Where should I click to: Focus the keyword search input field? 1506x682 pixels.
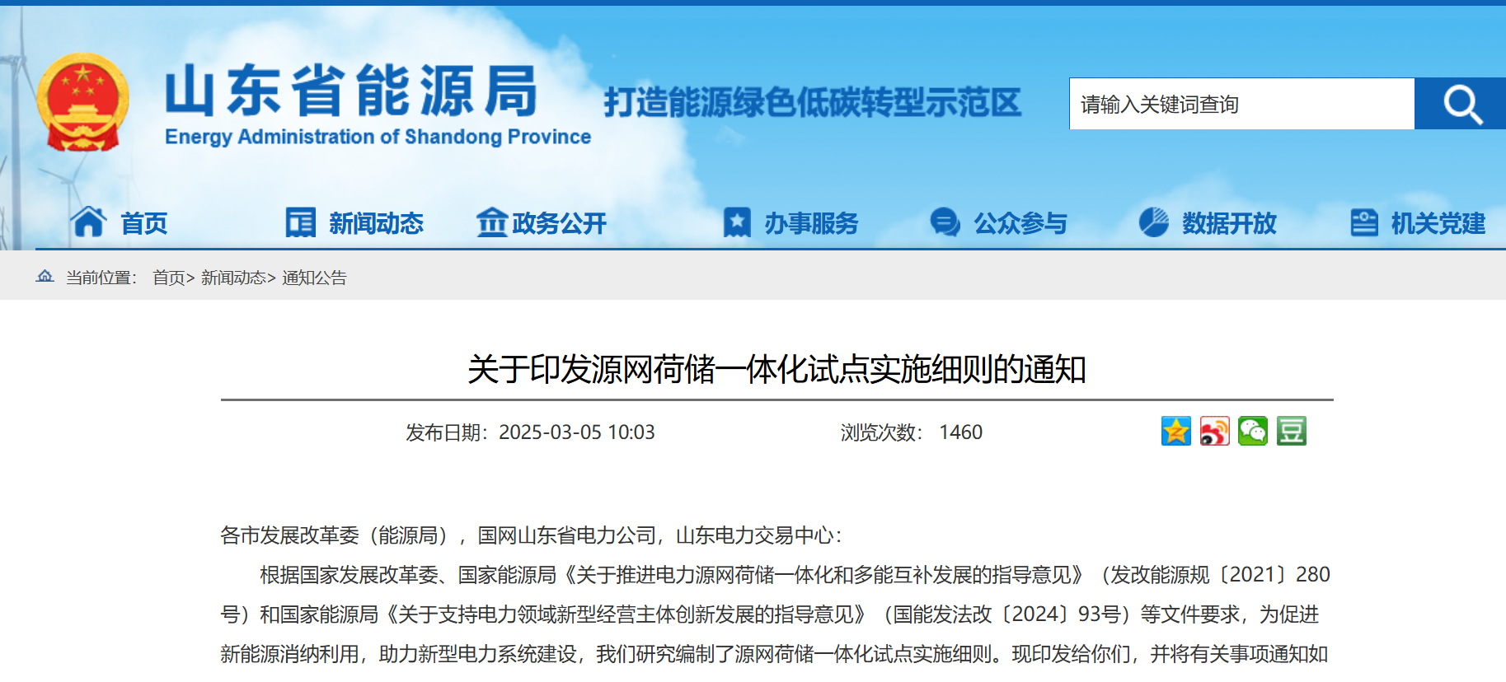point(1241,104)
